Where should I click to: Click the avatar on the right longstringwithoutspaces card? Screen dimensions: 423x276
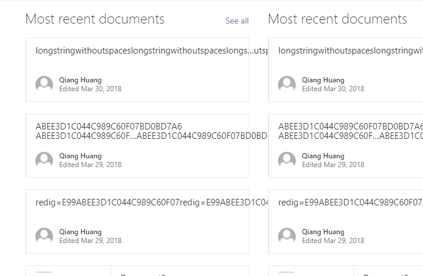pos(287,84)
